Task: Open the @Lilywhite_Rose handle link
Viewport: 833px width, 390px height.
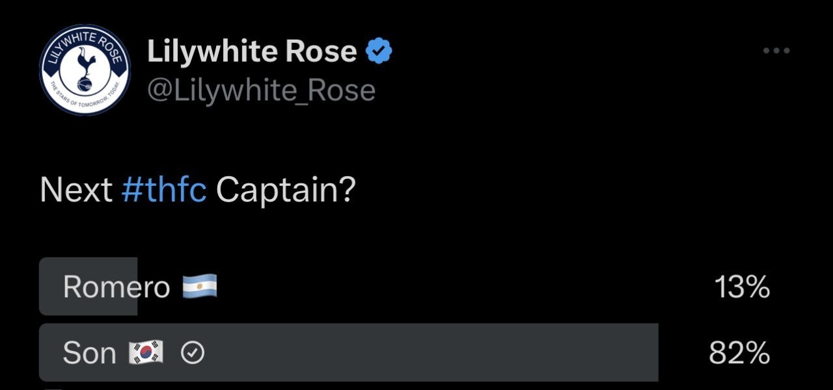Action: [x=261, y=90]
